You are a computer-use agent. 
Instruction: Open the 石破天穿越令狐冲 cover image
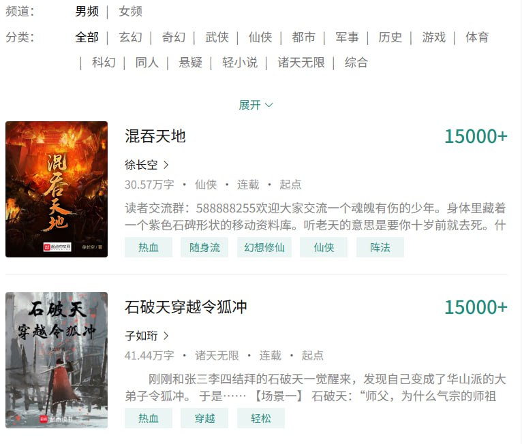point(57,360)
